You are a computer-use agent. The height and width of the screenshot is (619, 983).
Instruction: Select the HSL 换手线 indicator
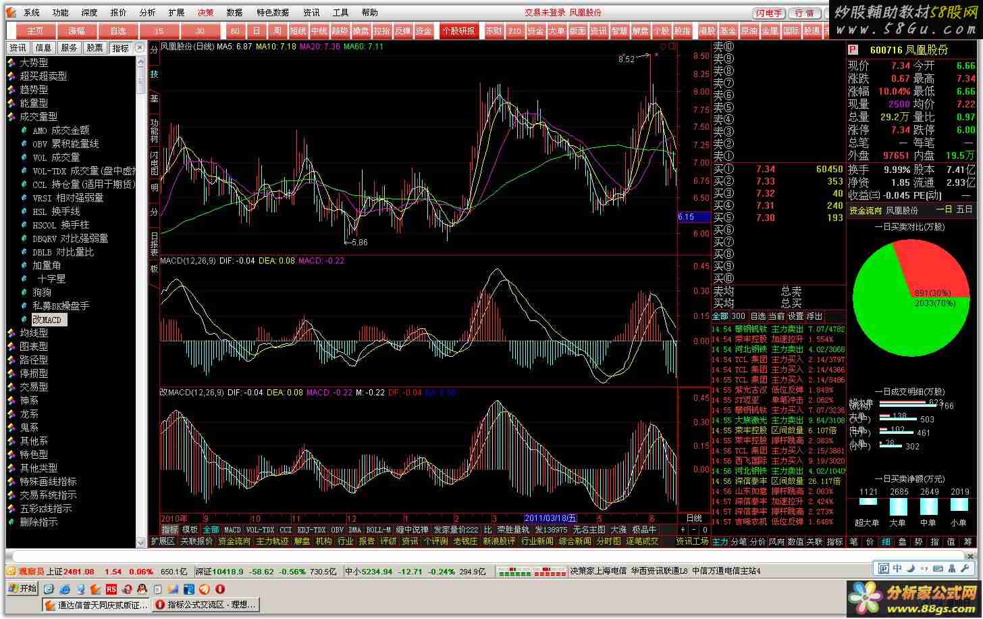pos(56,212)
